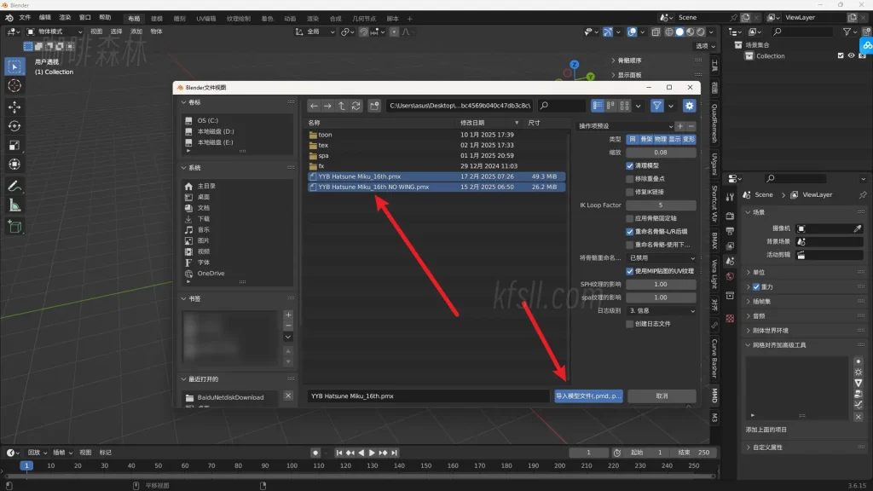
Task: Choose the 3D Cursor tool
Action: [14, 85]
